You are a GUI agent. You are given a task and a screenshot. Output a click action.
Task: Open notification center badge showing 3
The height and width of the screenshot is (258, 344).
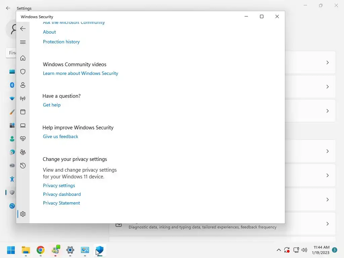(335, 250)
